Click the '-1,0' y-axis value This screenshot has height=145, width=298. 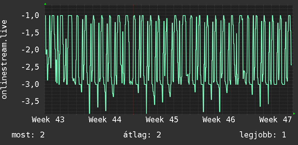point(30,16)
